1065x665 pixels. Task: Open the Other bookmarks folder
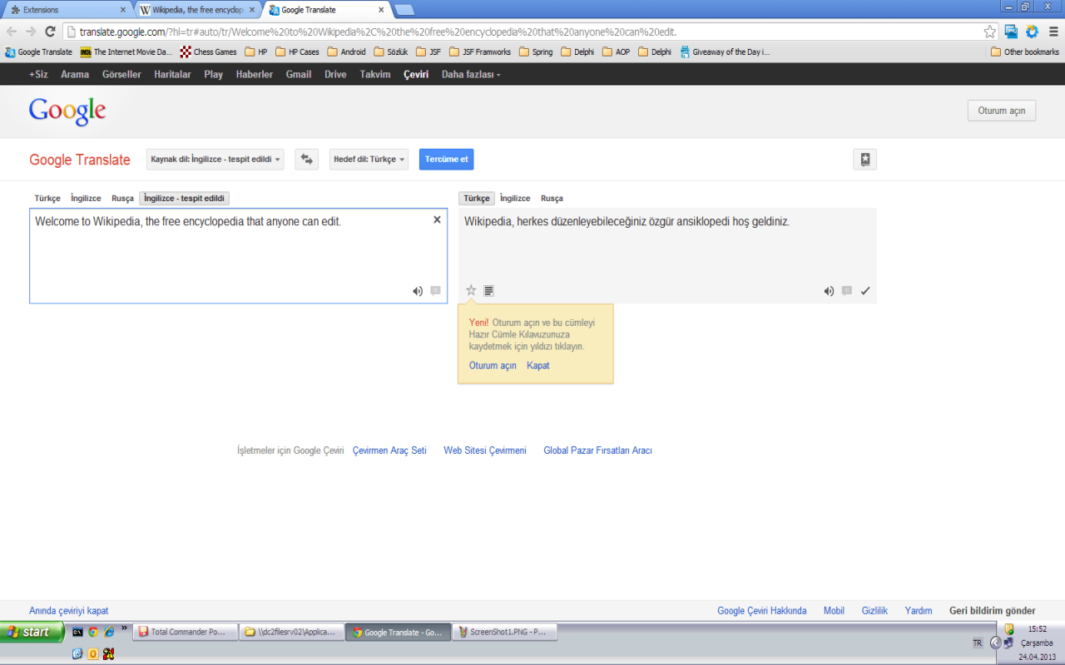pyautogui.click(x=1025, y=52)
